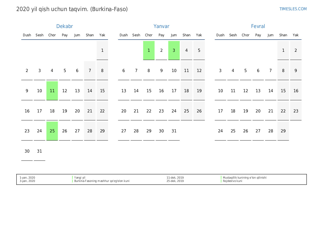Click the 11-dek, 2019 date label

(x=175, y=178)
